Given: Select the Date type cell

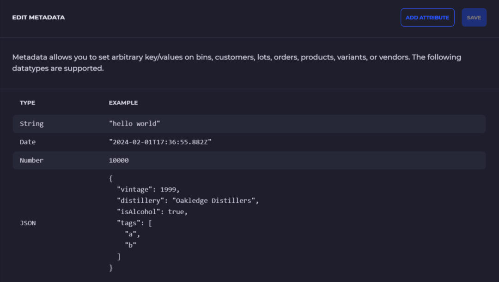Looking at the screenshot, I should (x=28, y=142).
